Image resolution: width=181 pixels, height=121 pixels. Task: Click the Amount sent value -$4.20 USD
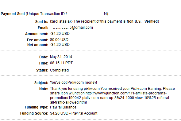[60, 34]
